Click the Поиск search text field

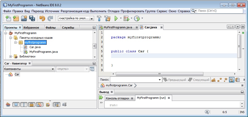pos(134,80)
